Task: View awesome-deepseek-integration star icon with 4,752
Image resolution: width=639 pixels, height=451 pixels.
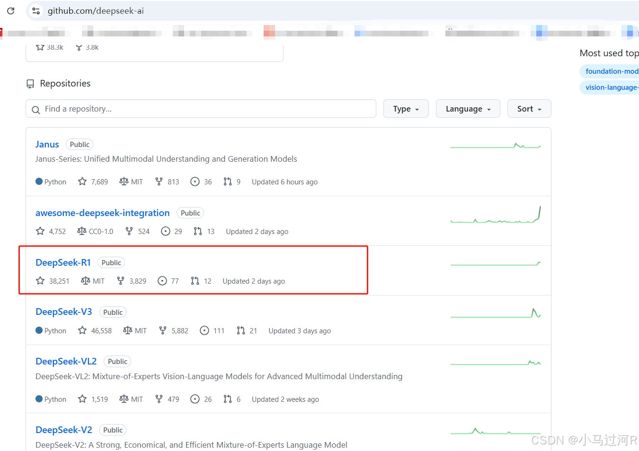Action: [40, 231]
